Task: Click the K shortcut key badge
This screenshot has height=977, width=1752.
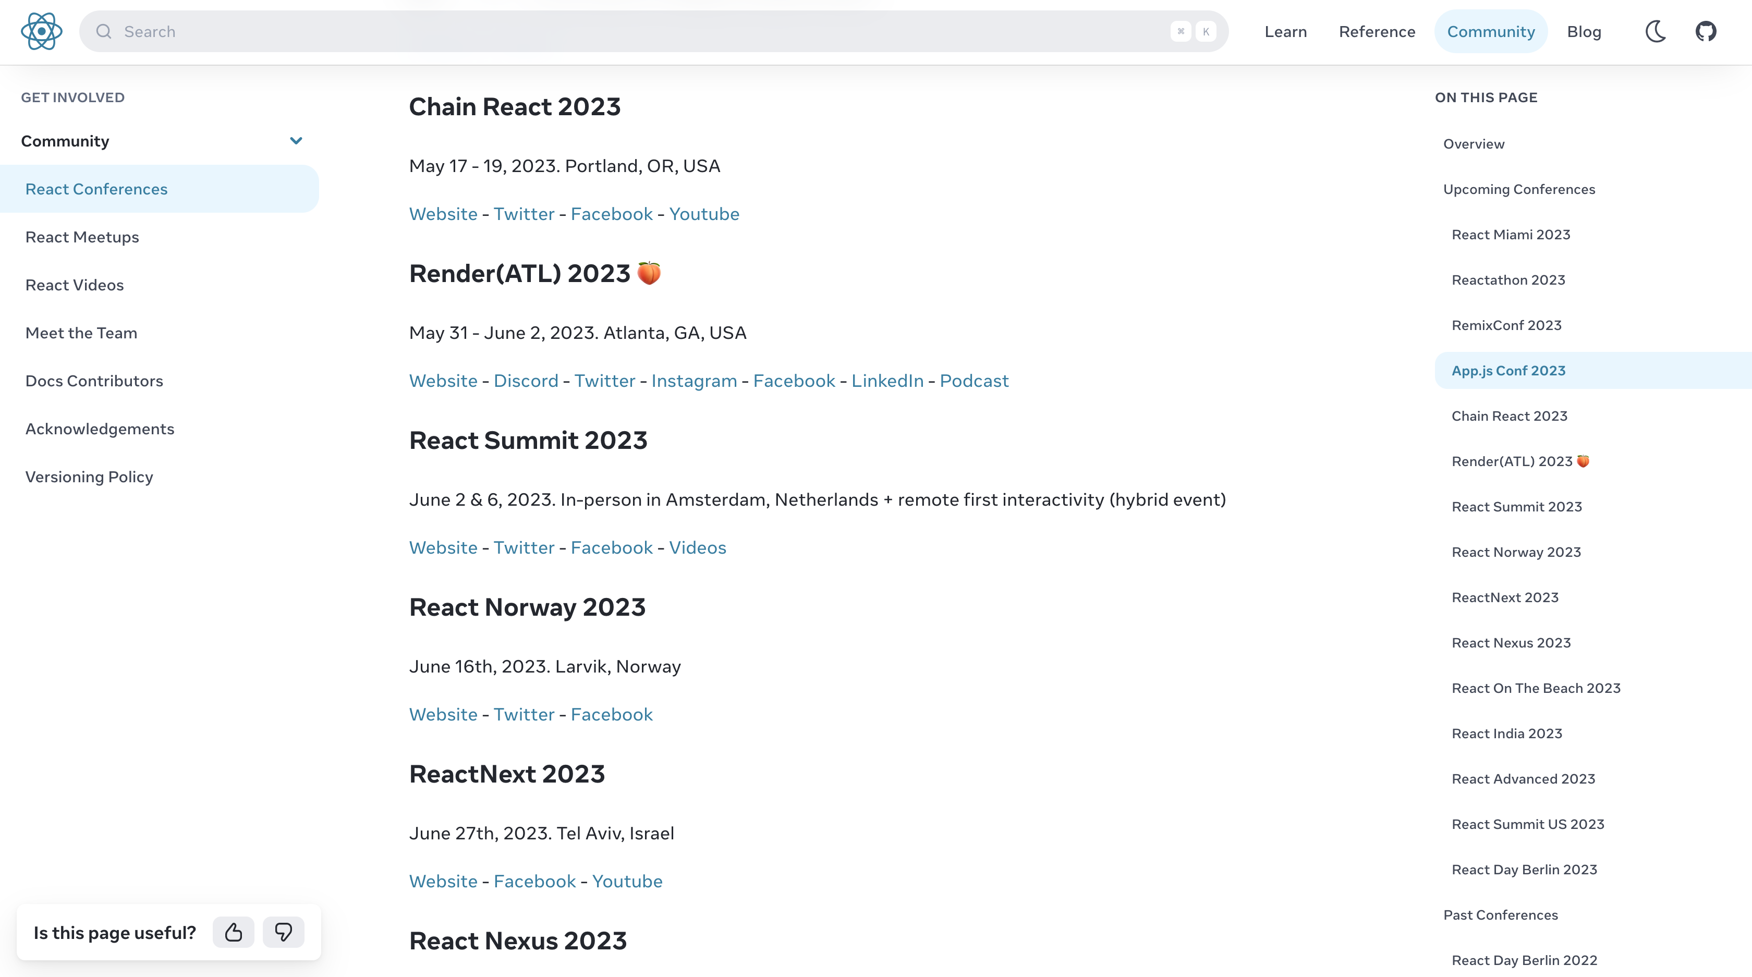Action: point(1206,31)
